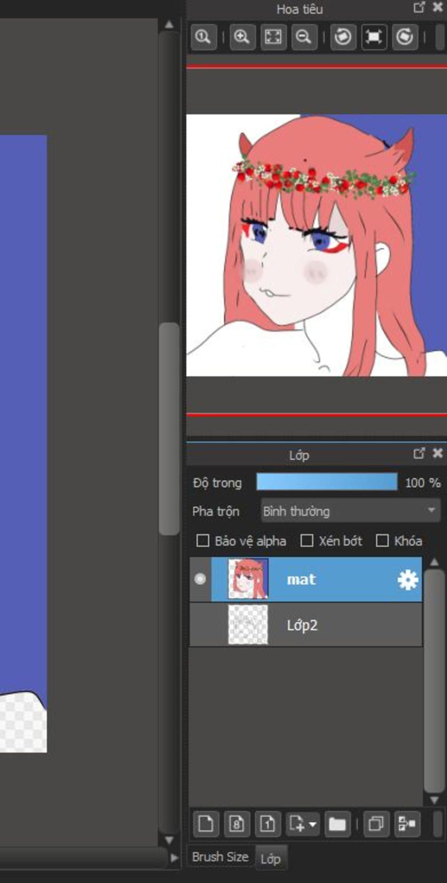Click the 100 % opacity value
447x883 pixels.
click(423, 483)
